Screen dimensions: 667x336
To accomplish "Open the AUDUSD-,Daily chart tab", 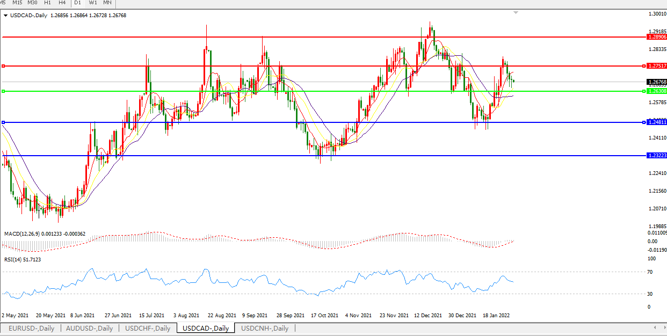I will 89,328.
